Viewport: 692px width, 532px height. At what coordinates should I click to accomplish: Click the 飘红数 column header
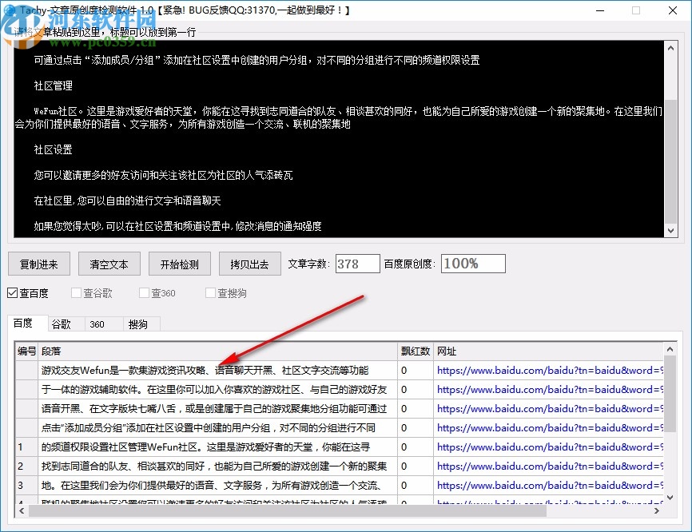tap(415, 351)
